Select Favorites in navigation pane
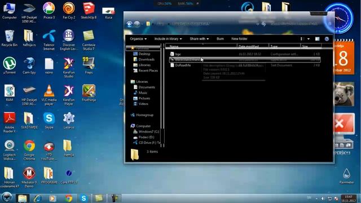The height and width of the screenshot is (203, 361). [143, 48]
